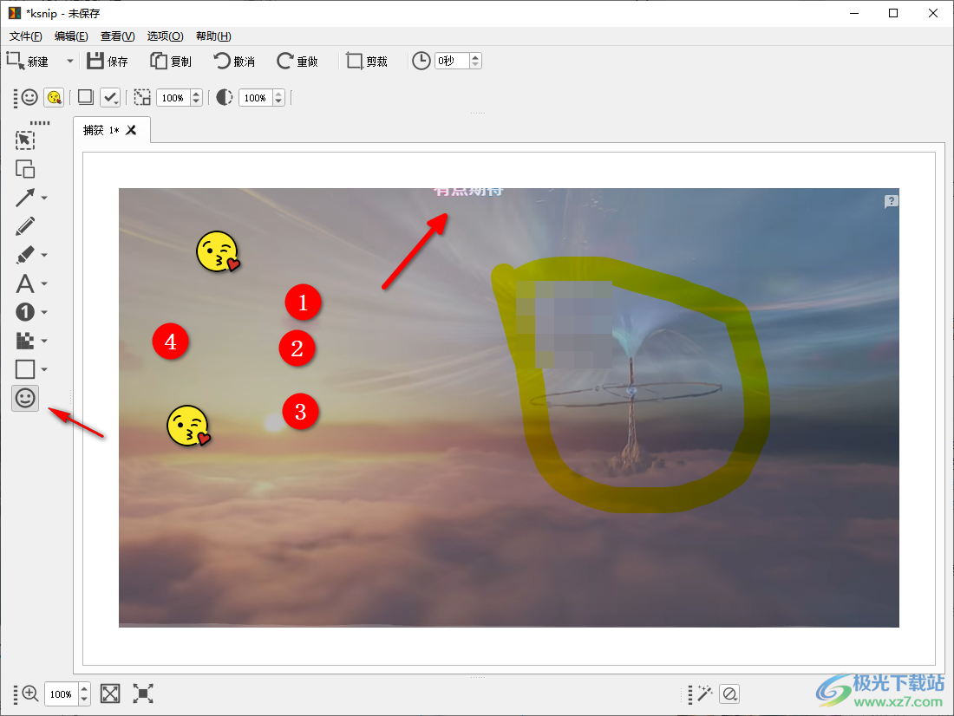Toggle the bottom-right disable effect button
The width and height of the screenshot is (954, 716).
[x=729, y=693]
